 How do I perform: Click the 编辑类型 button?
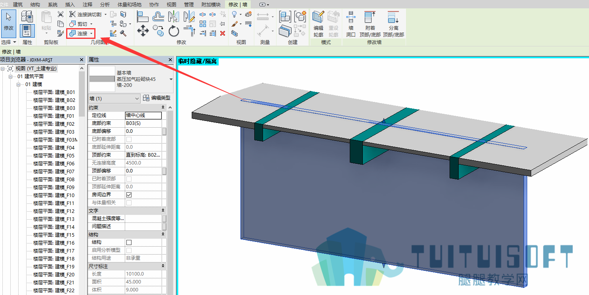157,98
